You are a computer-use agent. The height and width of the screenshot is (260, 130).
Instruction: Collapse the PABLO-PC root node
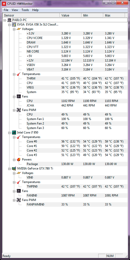(5, 20)
